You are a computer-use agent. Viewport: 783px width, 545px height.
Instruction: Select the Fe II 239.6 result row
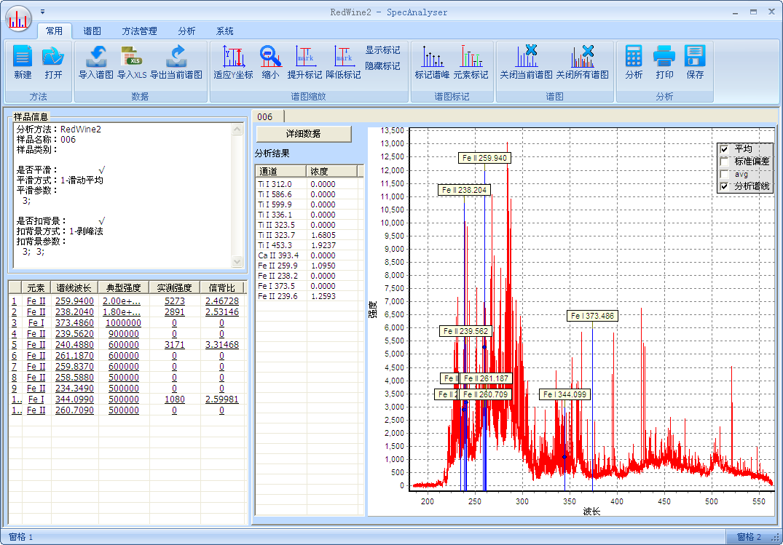(307, 296)
